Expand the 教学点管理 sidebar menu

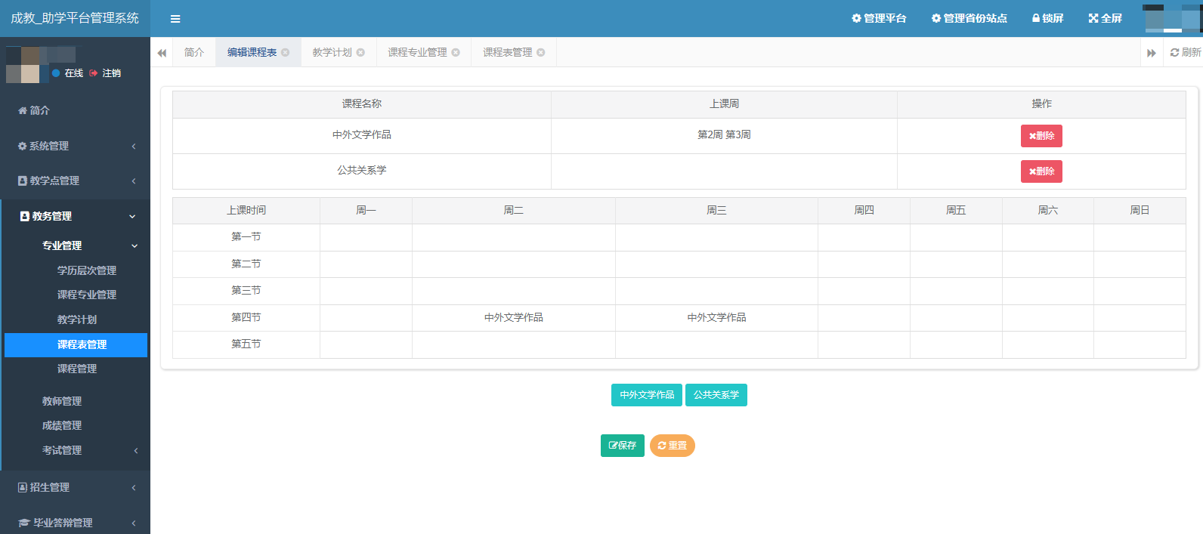tap(76, 181)
